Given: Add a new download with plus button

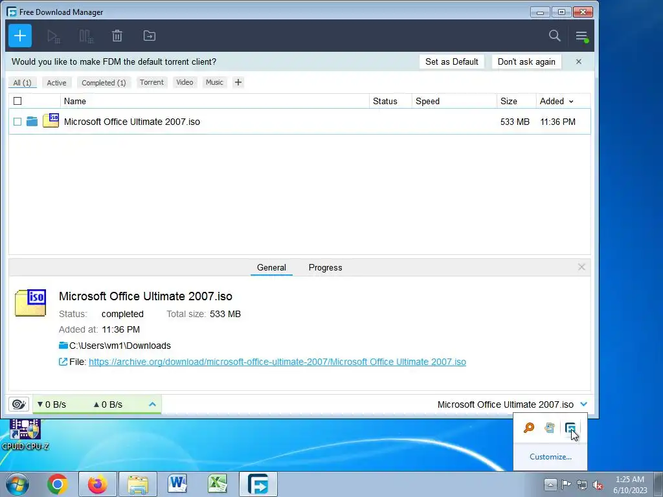Looking at the screenshot, I should pos(20,36).
